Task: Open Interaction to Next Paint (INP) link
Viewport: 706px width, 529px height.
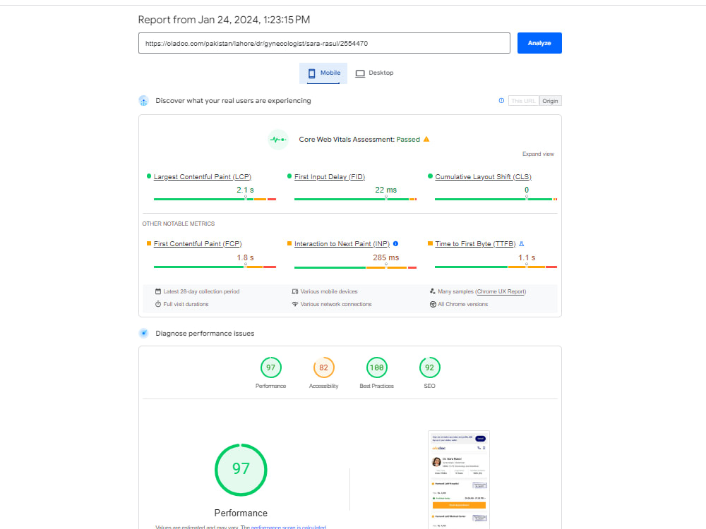Action: click(x=342, y=244)
